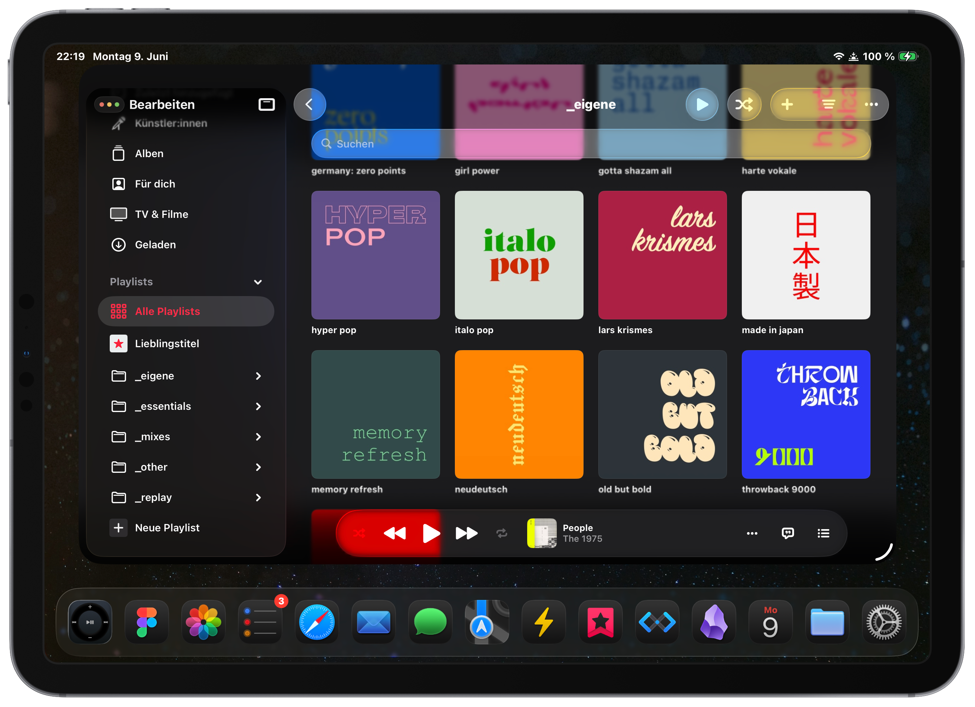The height and width of the screenshot is (707, 975).
Task: Go back with the chevron button
Action: point(309,104)
